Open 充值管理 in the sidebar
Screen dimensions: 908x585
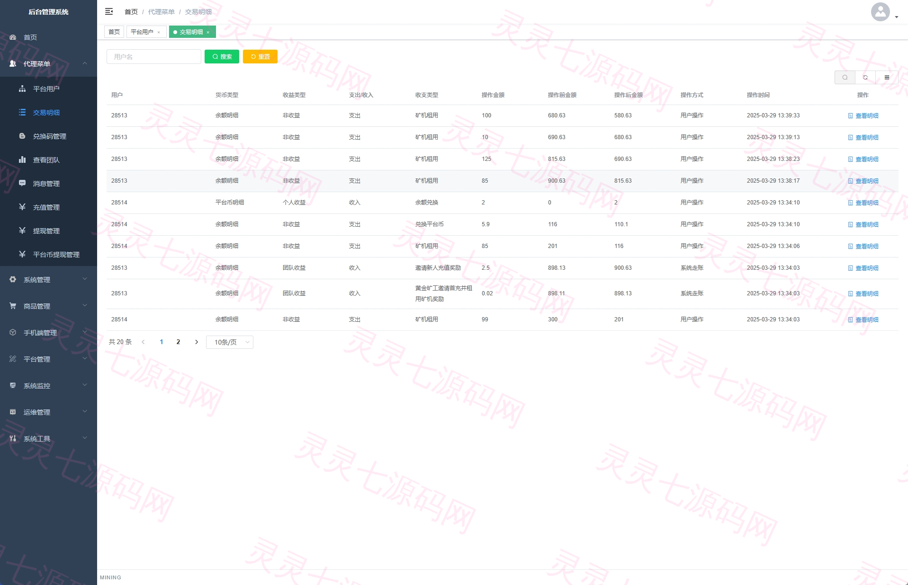pos(48,207)
